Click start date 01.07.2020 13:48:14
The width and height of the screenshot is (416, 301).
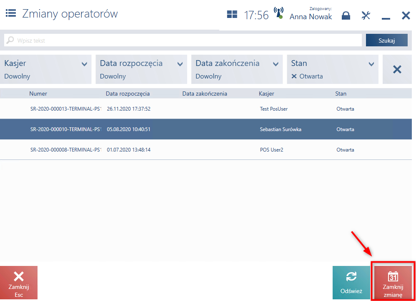[129, 150]
